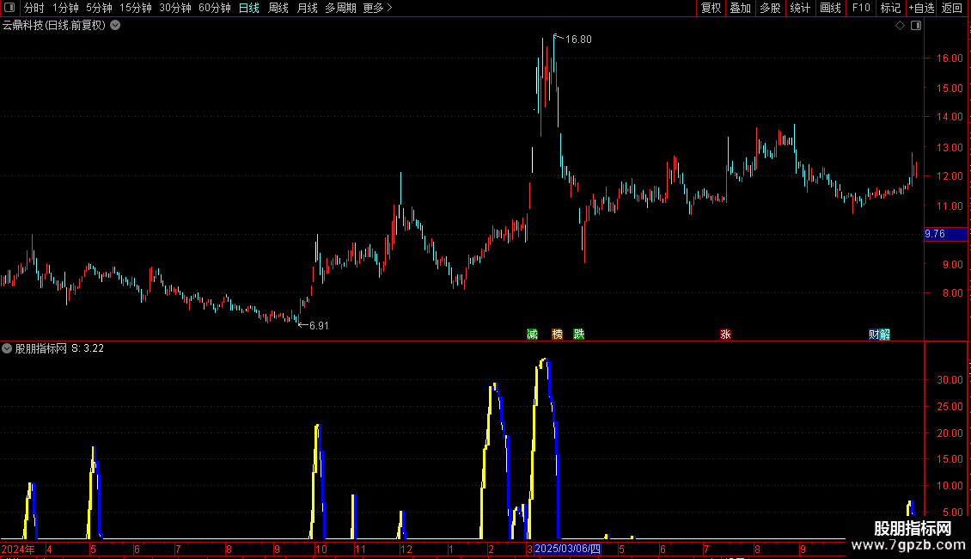The width and height of the screenshot is (971, 559).
Task: Open the 统计 statistics tool
Action: coord(799,8)
